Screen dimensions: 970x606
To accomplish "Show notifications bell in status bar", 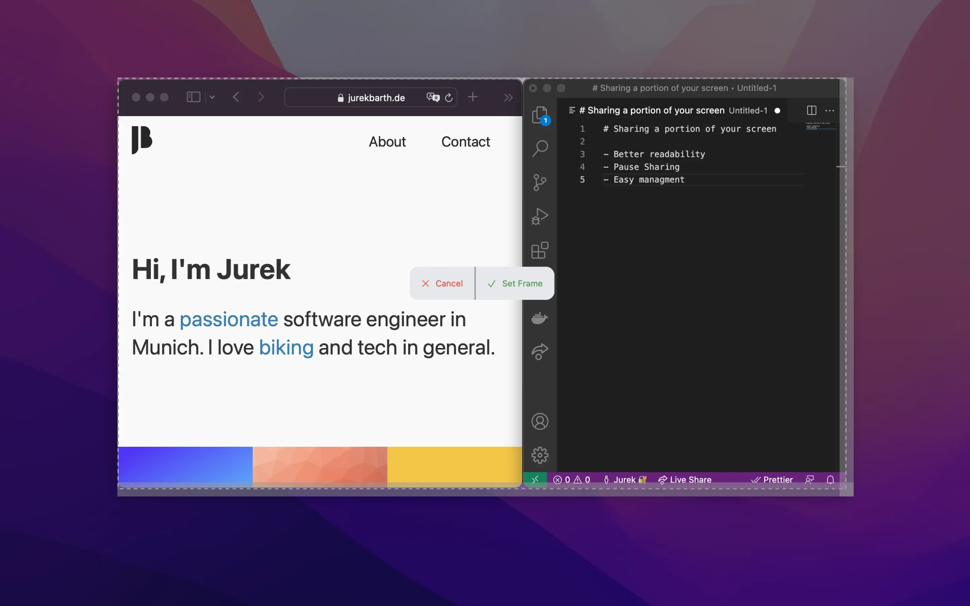I will coord(831,480).
